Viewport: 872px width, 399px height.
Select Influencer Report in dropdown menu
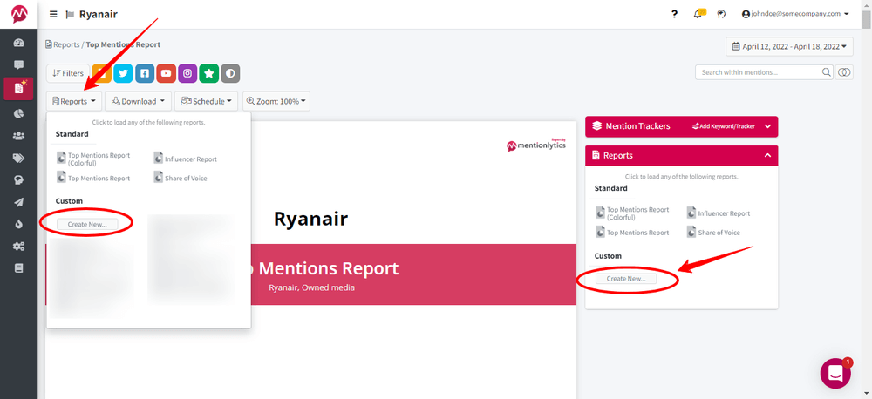pyautogui.click(x=186, y=159)
